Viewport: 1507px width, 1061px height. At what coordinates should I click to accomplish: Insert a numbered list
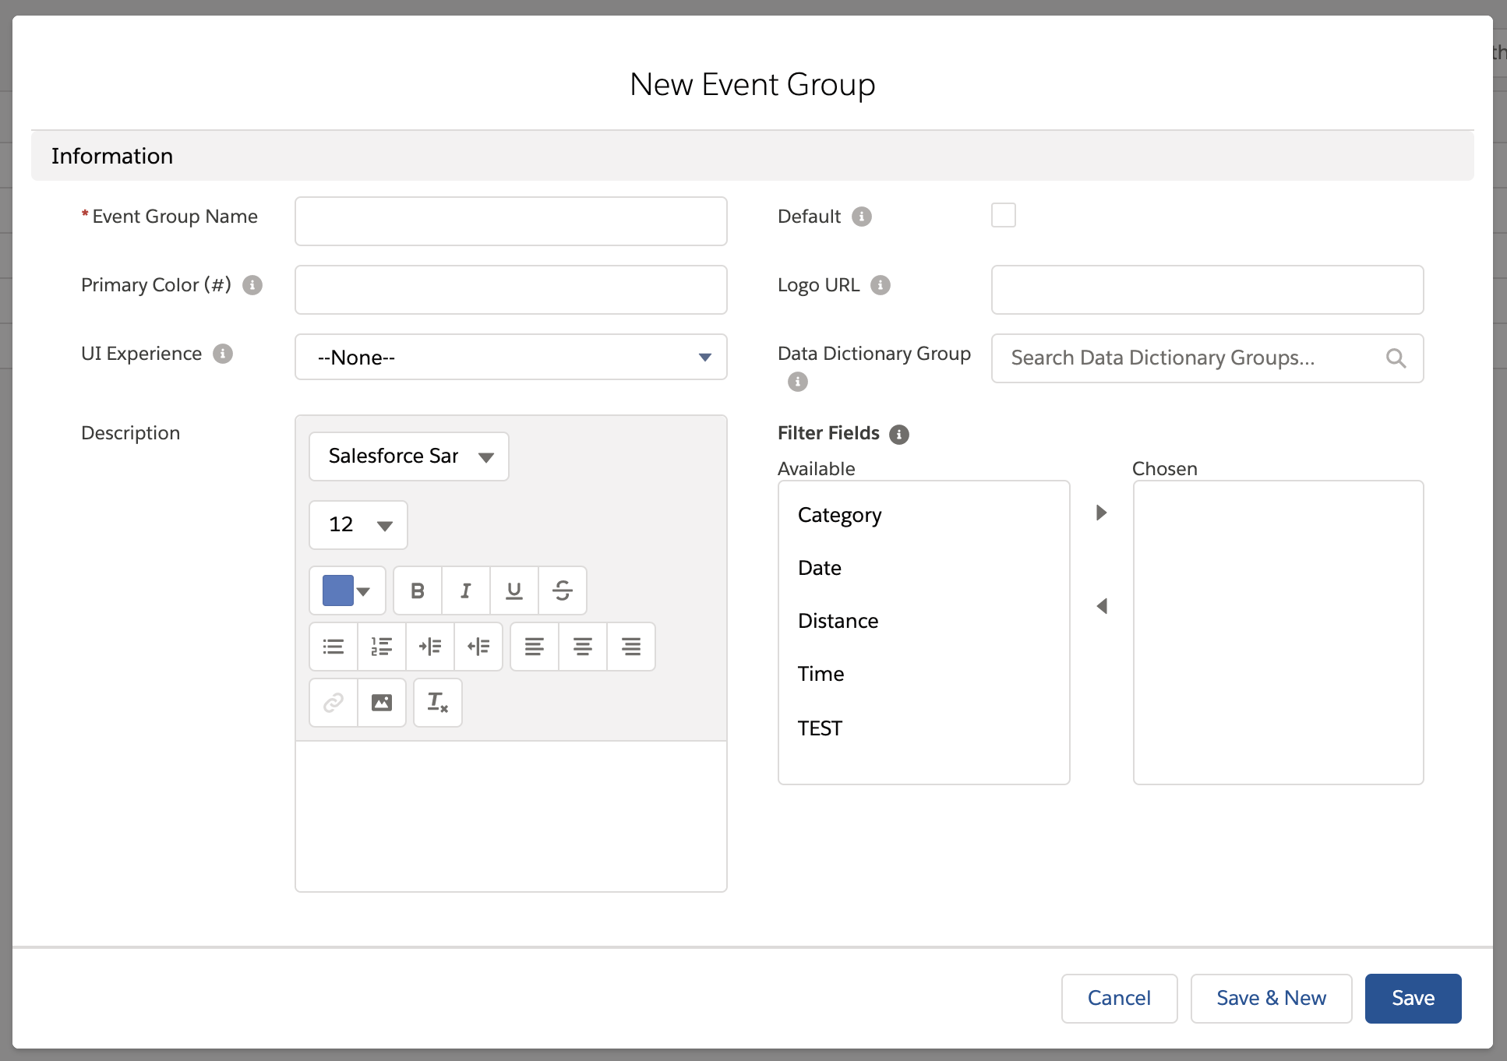click(x=382, y=647)
